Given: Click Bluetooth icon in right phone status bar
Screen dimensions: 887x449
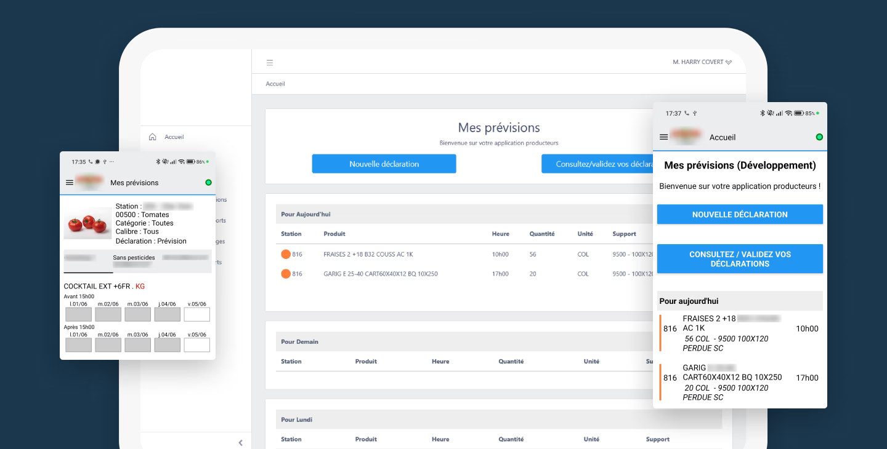Looking at the screenshot, I should coord(762,113).
